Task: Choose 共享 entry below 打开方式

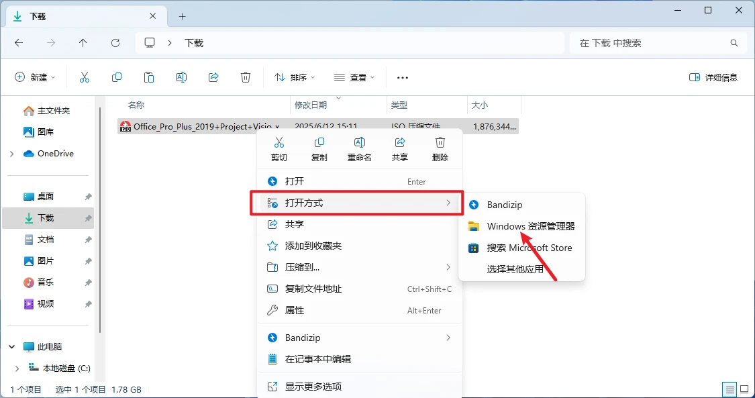Action: [x=360, y=224]
